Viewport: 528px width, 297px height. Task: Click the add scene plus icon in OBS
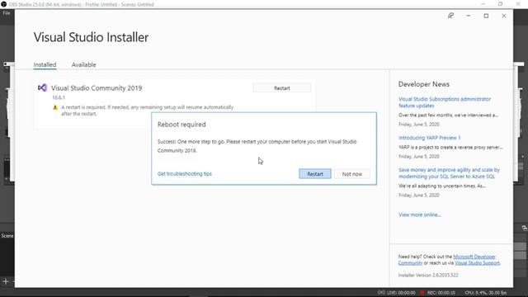coord(6,281)
